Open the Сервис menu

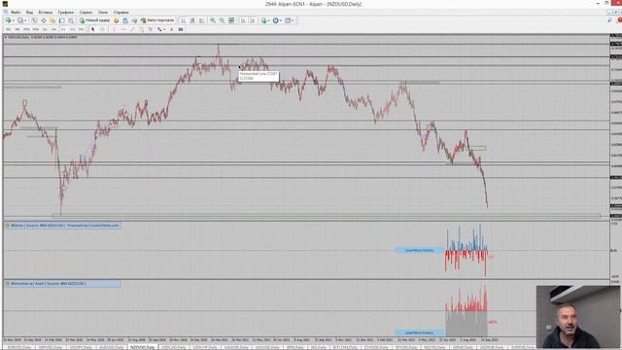click(86, 13)
